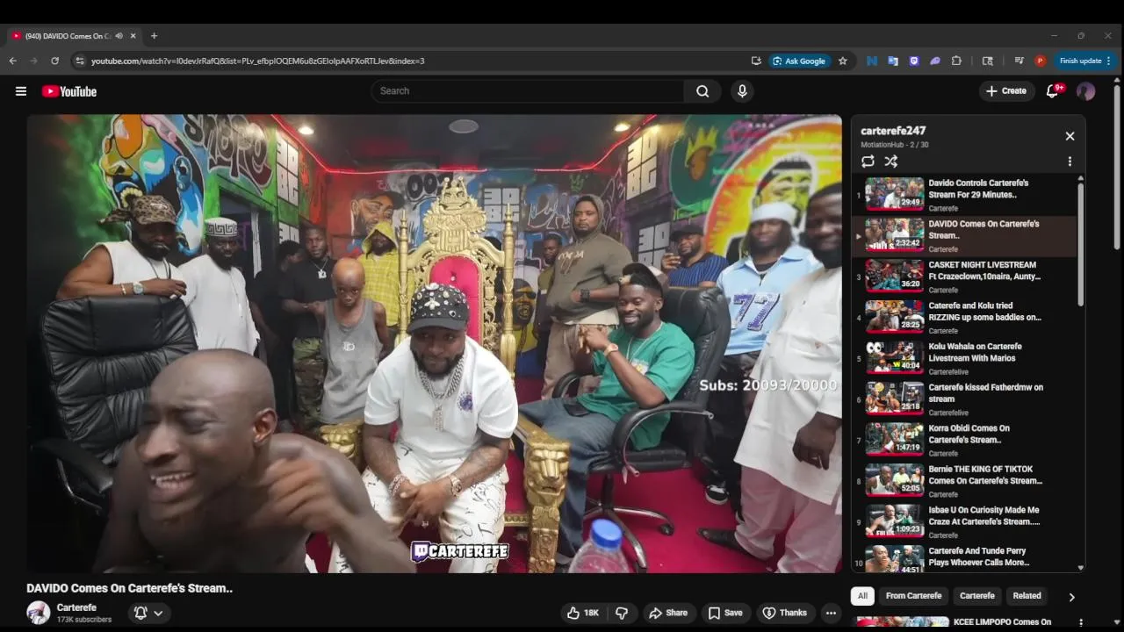
Task: Select the All filter chip
Action: 862,596
